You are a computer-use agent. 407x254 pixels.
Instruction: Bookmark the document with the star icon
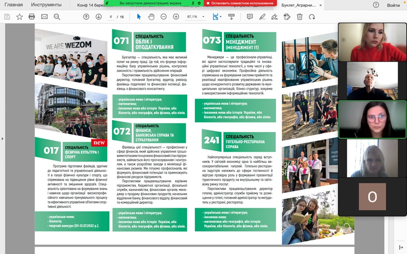pyautogui.click(x=20, y=17)
